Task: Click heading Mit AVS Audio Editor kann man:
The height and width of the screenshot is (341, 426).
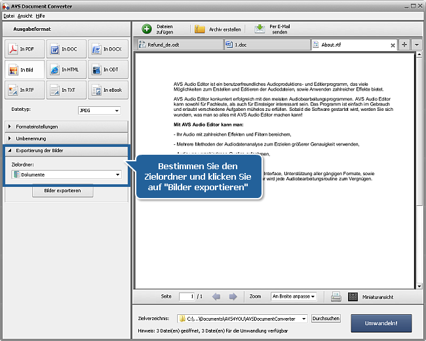Action: [x=208, y=125]
